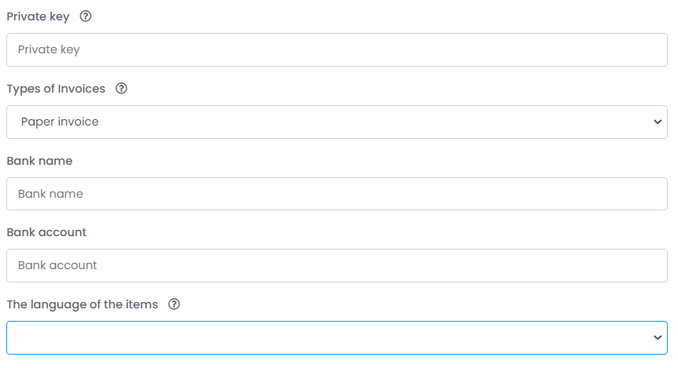678x368 pixels.
Task: Click the Types of Invoices label
Action: tap(56, 89)
